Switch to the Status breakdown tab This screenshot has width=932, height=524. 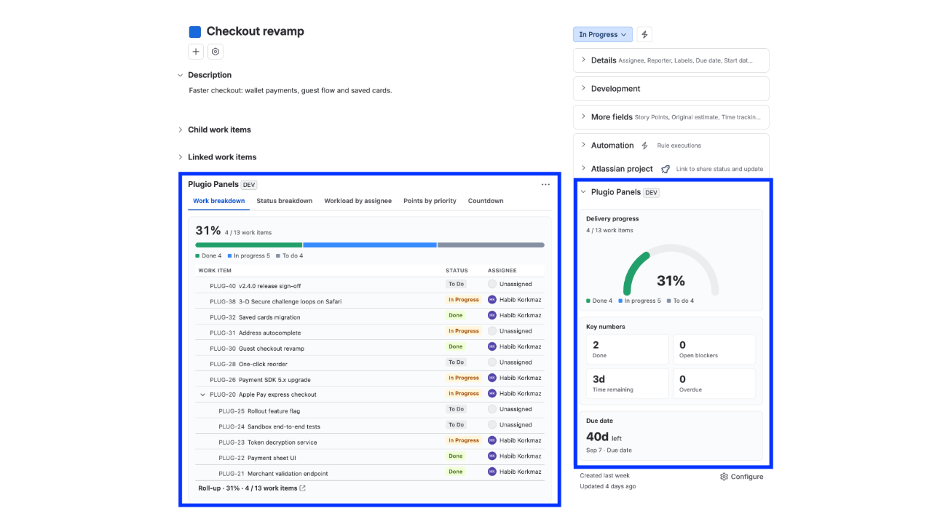pos(284,201)
